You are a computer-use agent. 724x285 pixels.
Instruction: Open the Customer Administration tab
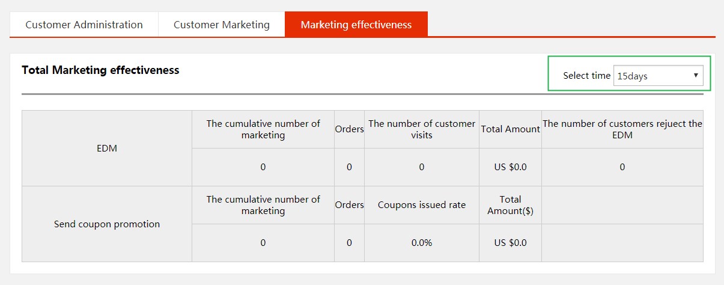[84, 25]
